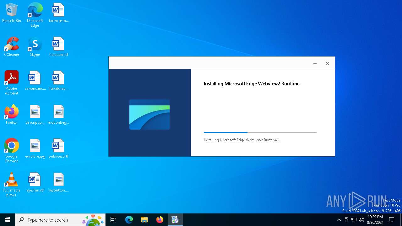The height and width of the screenshot is (226, 402).
Task: Launch Microsoft Edge from the desktop shortcut
Action: click(35, 15)
